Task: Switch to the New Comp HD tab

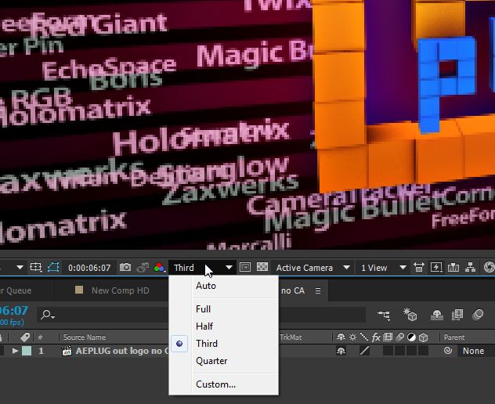Action: (113, 290)
